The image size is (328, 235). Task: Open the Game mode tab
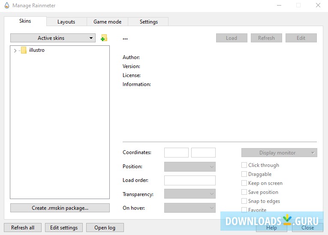point(107,22)
